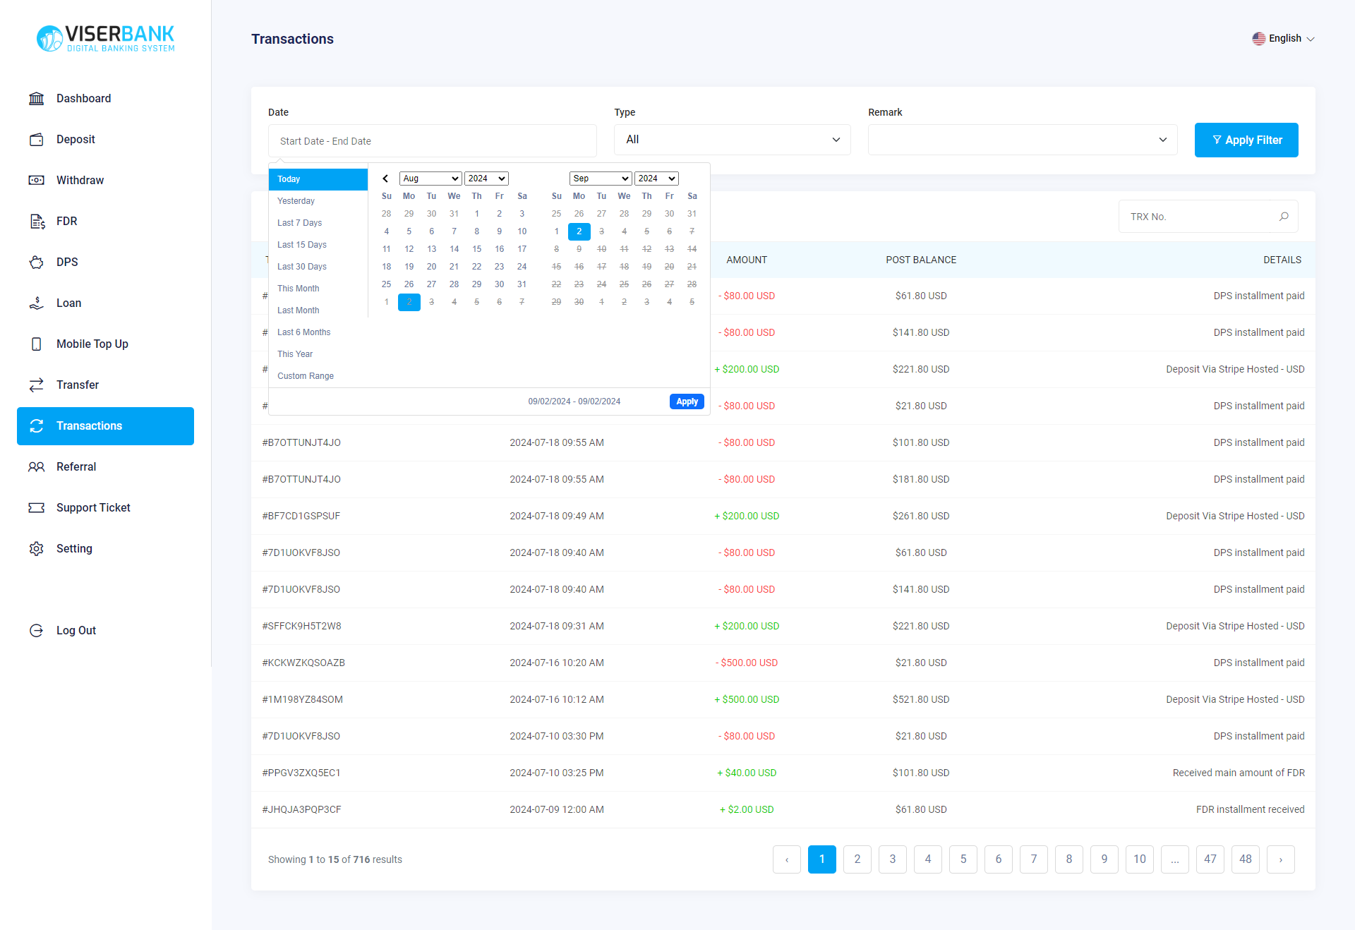Open the Support Ticket menu item
This screenshot has height=930, width=1355.
coord(93,507)
